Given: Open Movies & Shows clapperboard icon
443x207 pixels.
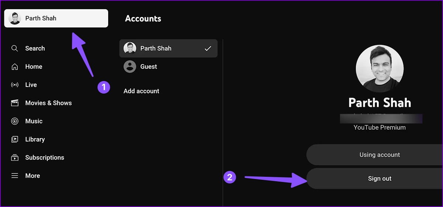Looking at the screenshot, I should click(x=15, y=103).
